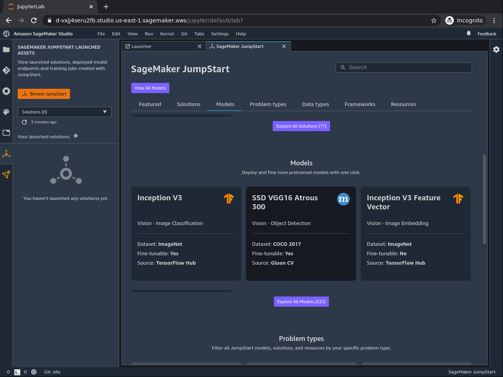Show running terminals and kernels icon
Screen dimensions: 503x377
tap(6, 91)
